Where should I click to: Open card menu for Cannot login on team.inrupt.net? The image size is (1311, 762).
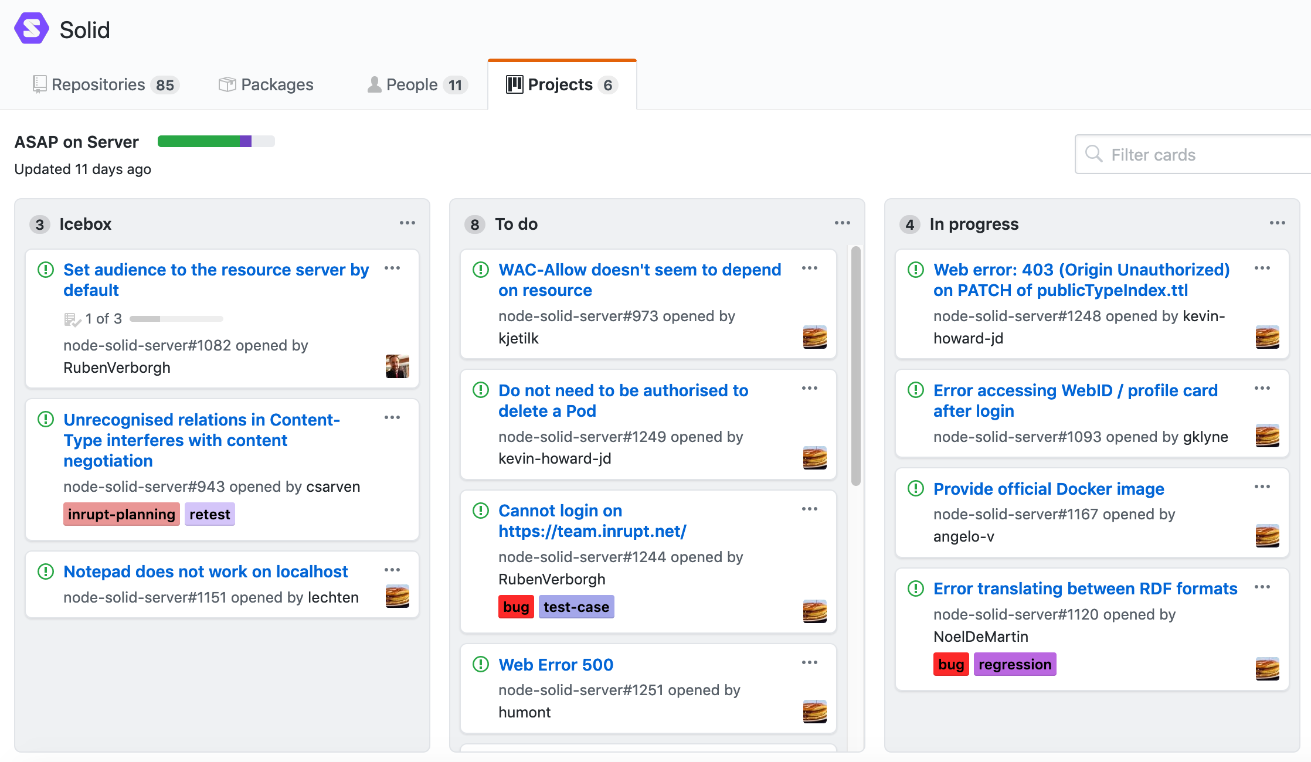tap(810, 509)
